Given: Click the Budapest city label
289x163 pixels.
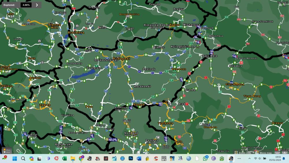Looking at the screenshot, I should pos(121,58).
